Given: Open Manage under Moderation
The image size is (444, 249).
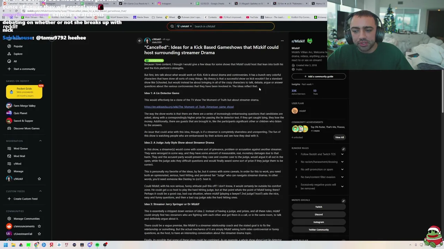Looking at the screenshot, I should pos(18,171).
